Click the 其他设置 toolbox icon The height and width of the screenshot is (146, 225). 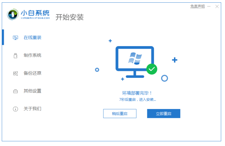(15, 91)
